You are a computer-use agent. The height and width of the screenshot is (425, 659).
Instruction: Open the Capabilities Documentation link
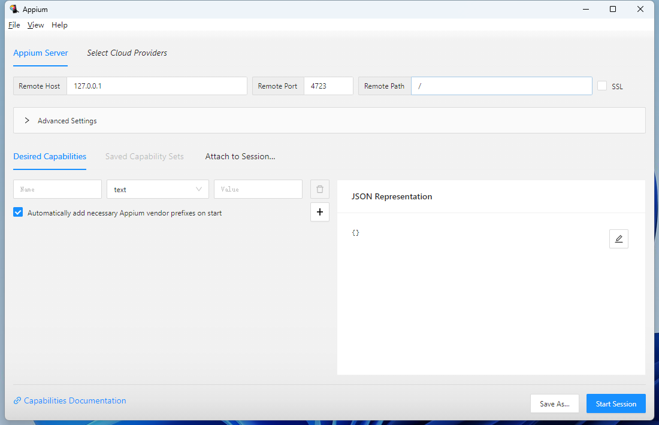click(75, 400)
